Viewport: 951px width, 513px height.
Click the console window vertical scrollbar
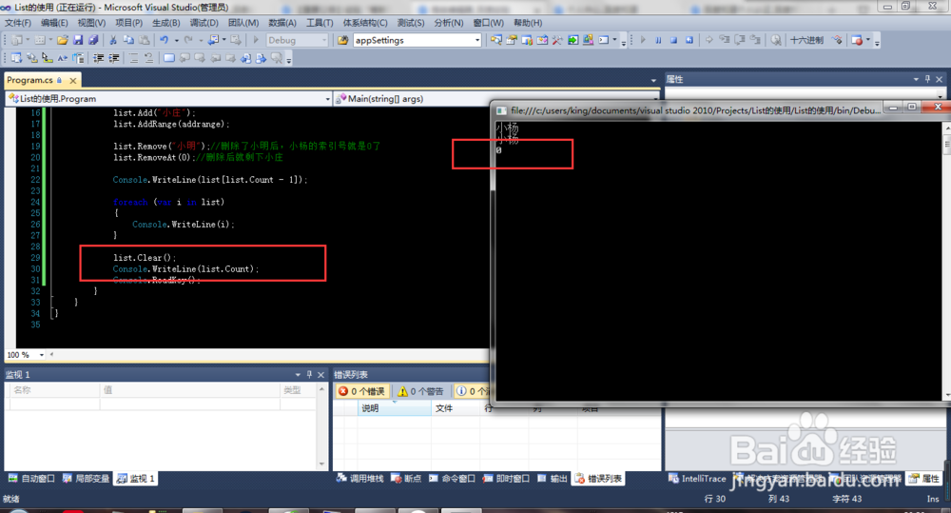click(947, 260)
